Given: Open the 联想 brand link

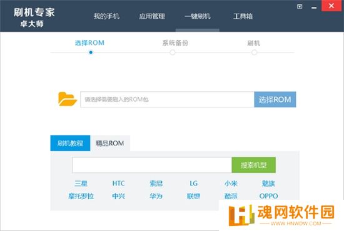Looking at the screenshot, I should tap(193, 196).
